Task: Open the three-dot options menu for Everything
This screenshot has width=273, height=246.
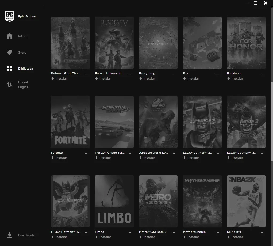Action: coord(173,74)
